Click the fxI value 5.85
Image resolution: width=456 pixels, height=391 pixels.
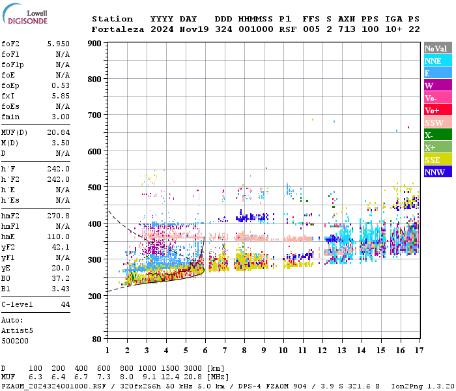coord(61,96)
